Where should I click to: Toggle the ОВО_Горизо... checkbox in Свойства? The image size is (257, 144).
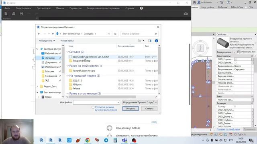point(236,59)
